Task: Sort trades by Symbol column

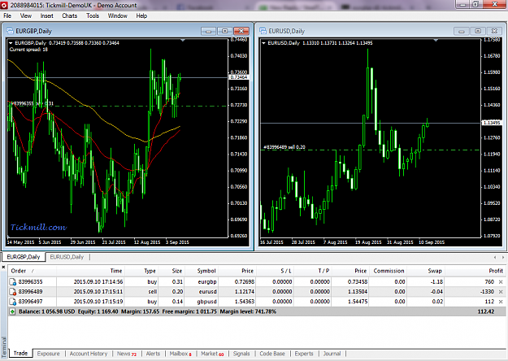Action: click(201, 271)
